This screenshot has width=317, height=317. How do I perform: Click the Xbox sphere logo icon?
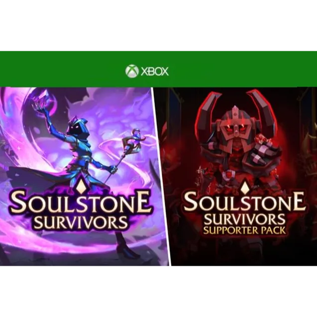tap(132, 71)
